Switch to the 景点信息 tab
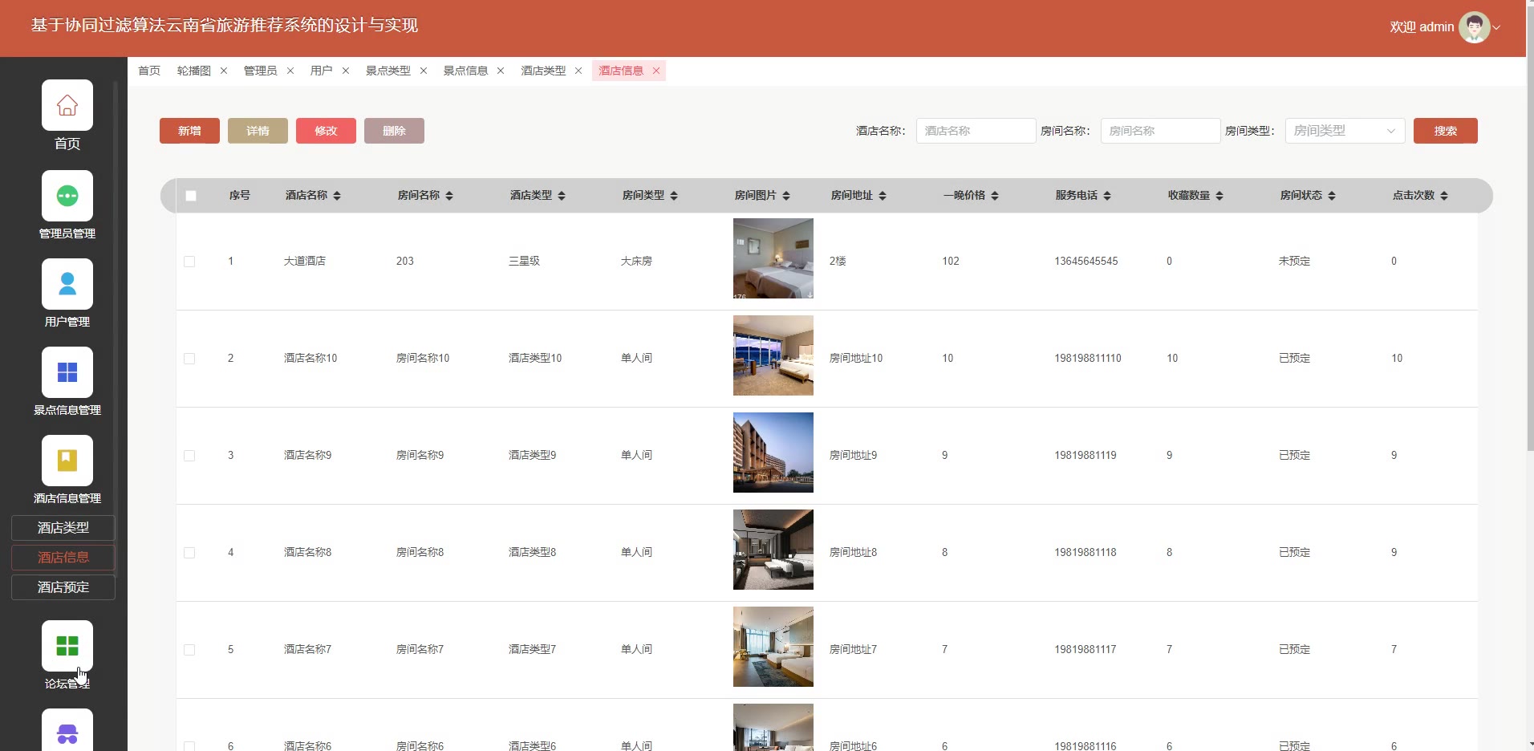The height and width of the screenshot is (751, 1534). coord(465,71)
